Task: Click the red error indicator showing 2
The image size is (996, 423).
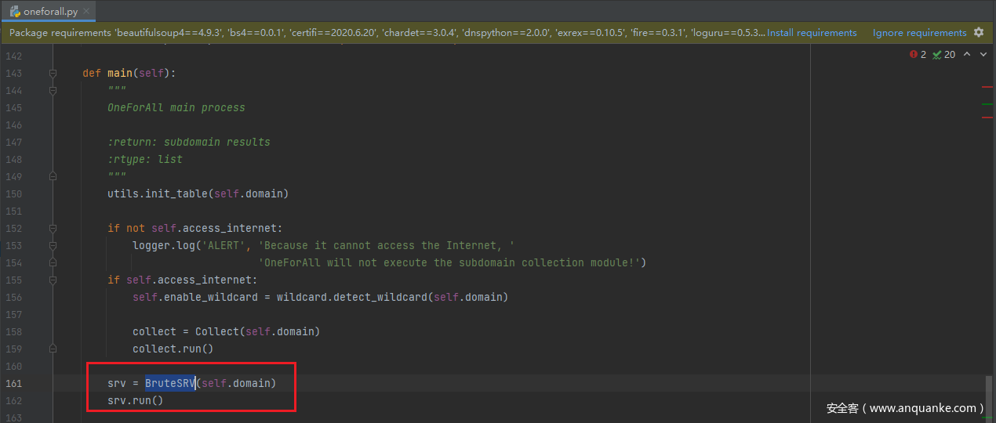Action: click(x=918, y=54)
